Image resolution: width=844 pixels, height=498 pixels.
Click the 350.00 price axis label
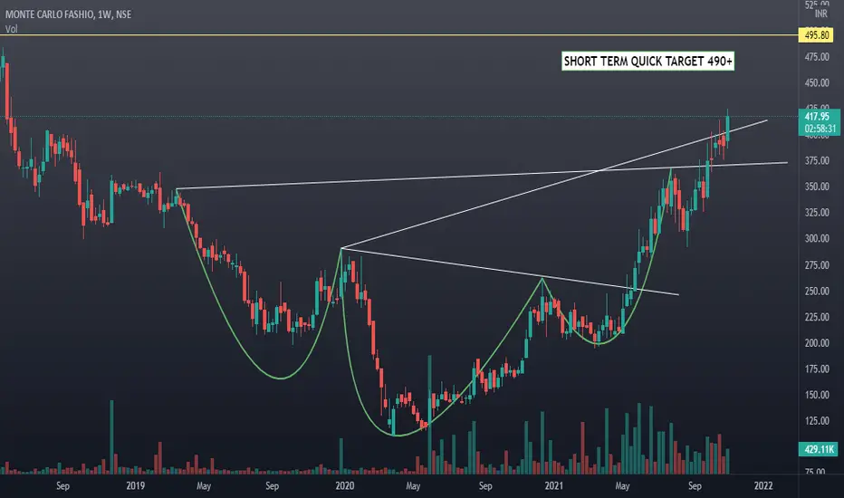[817, 187]
